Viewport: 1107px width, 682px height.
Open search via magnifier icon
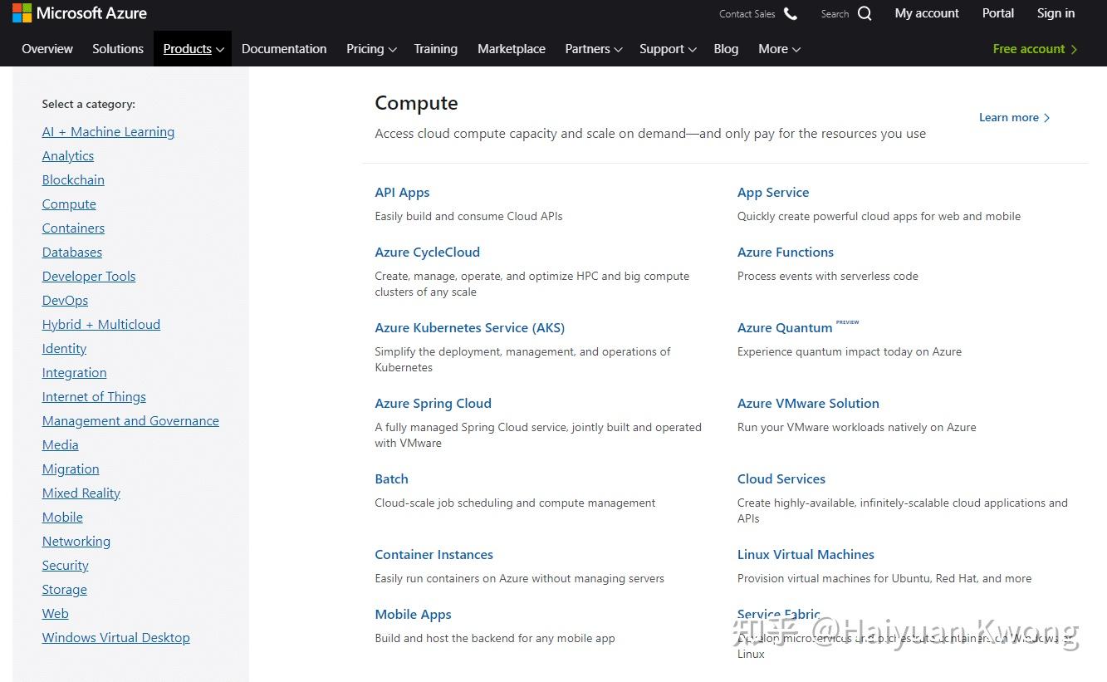click(x=865, y=13)
